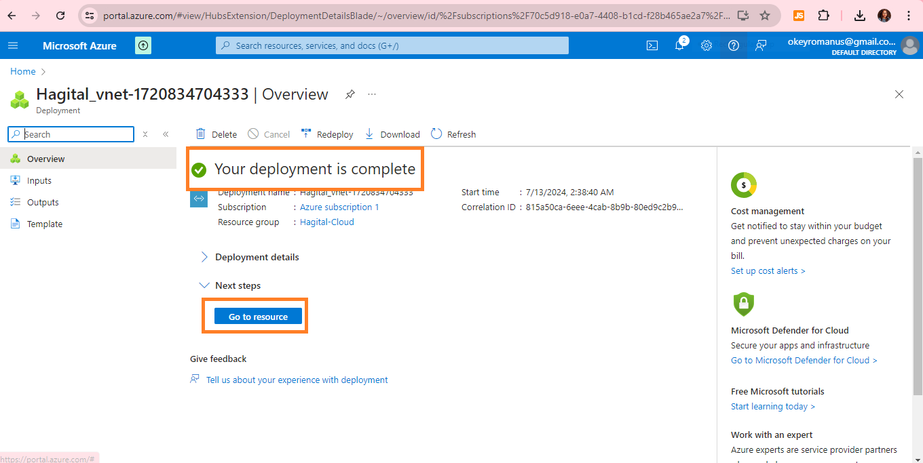
Task: Click the browser Forward arrow
Action: click(36, 15)
